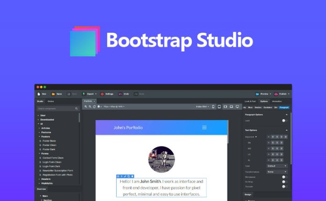Switch to the Online tab

pyautogui.click(x=51, y=101)
